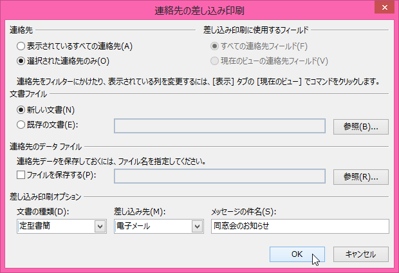Click the メッセージの件名 text field
Image resolution: width=399 pixels, height=273 pixels.
(x=300, y=226)
